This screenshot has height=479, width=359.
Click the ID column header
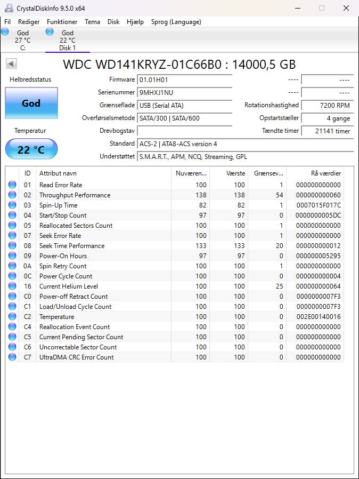pyautogui.click(x=28, y=173)
